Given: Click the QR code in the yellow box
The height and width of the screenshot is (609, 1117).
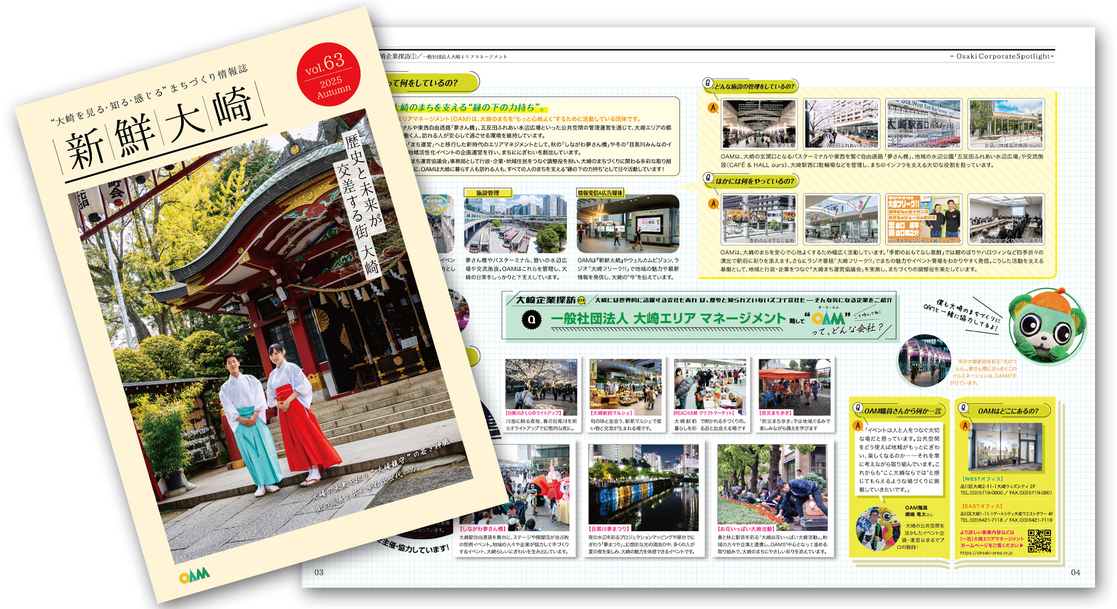Looking at the screenshot, I should (1039, 540).
